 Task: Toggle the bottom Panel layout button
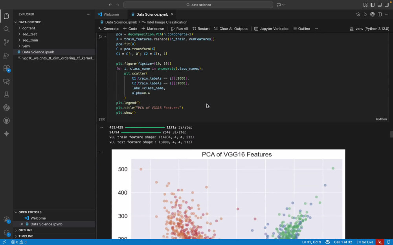coord(380,5)
